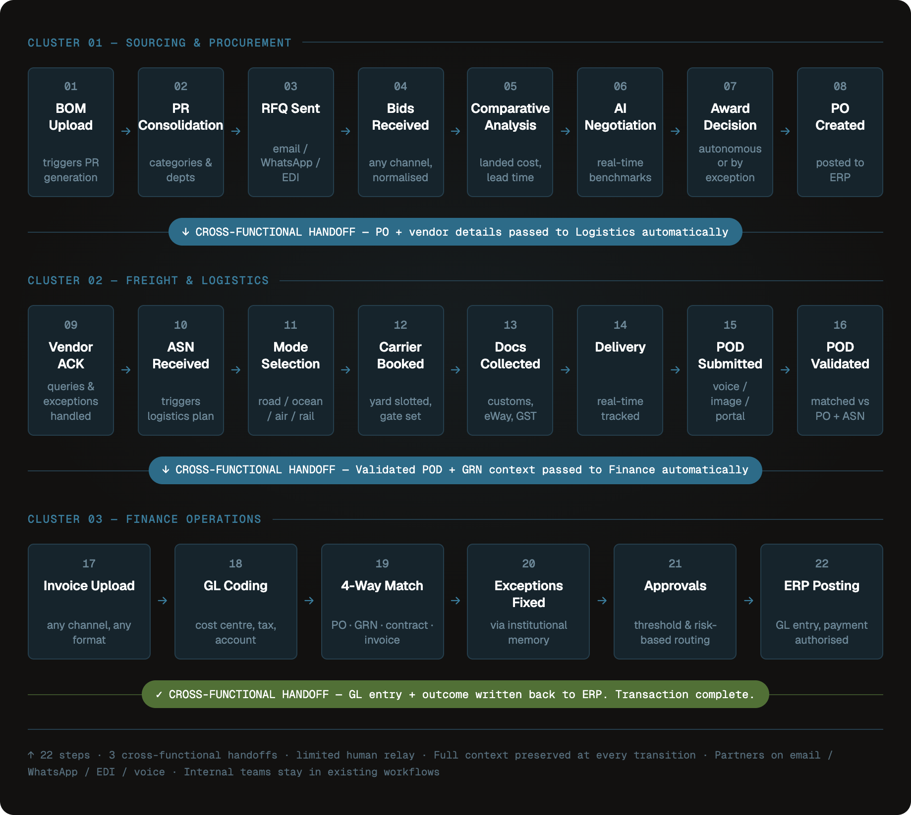Click the Invoice Upload card
Viewport: 911px width, 815px height.
(89, 602)
